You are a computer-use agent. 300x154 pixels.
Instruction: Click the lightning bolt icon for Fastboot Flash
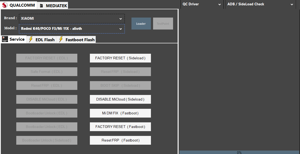point(61,40)
